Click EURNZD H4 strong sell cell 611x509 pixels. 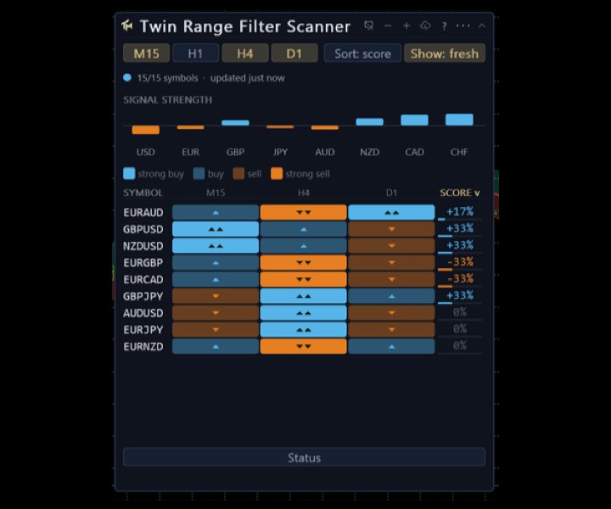coord(304,347)
